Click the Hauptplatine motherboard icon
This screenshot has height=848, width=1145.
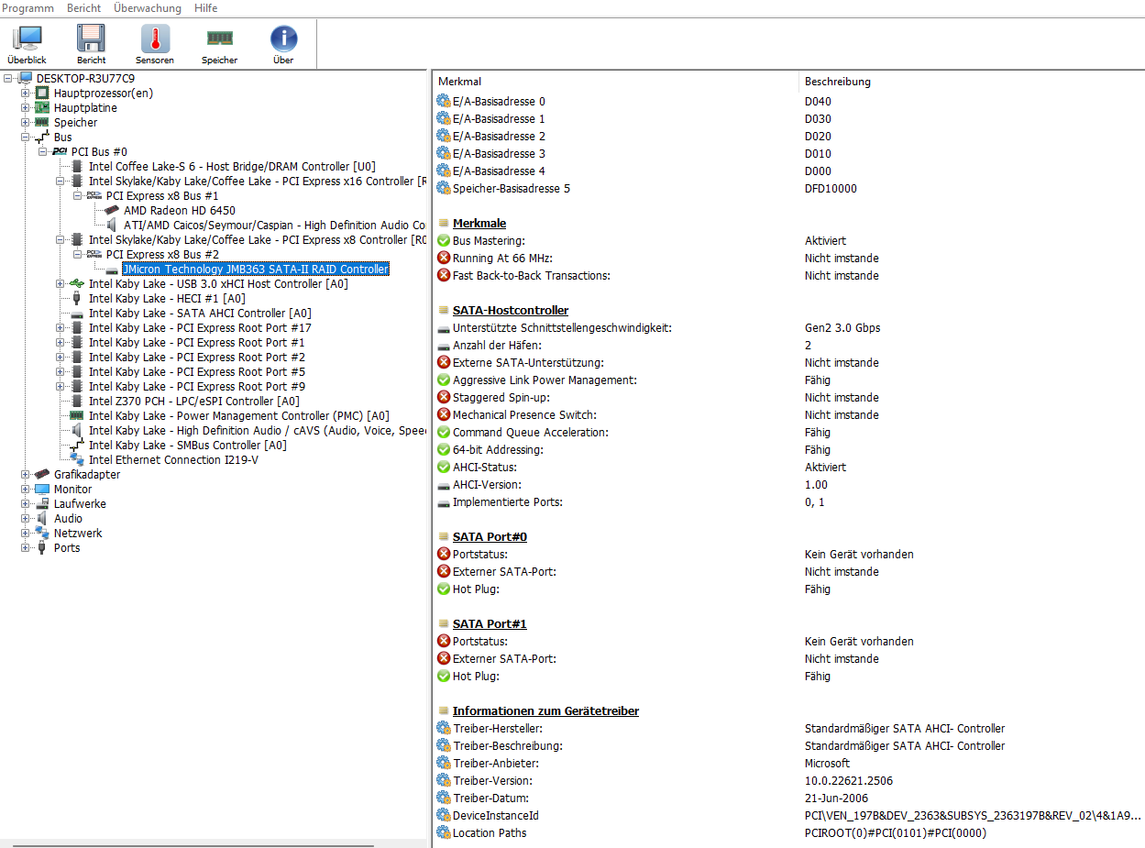pyautogui.click(x=42, y=108)
